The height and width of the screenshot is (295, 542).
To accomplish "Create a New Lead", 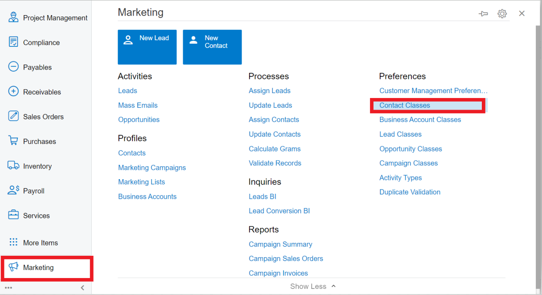I will tap(147, 47).
